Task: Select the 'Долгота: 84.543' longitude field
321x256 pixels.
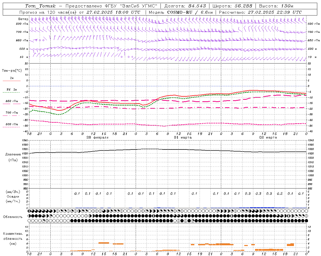Action: 185,6
